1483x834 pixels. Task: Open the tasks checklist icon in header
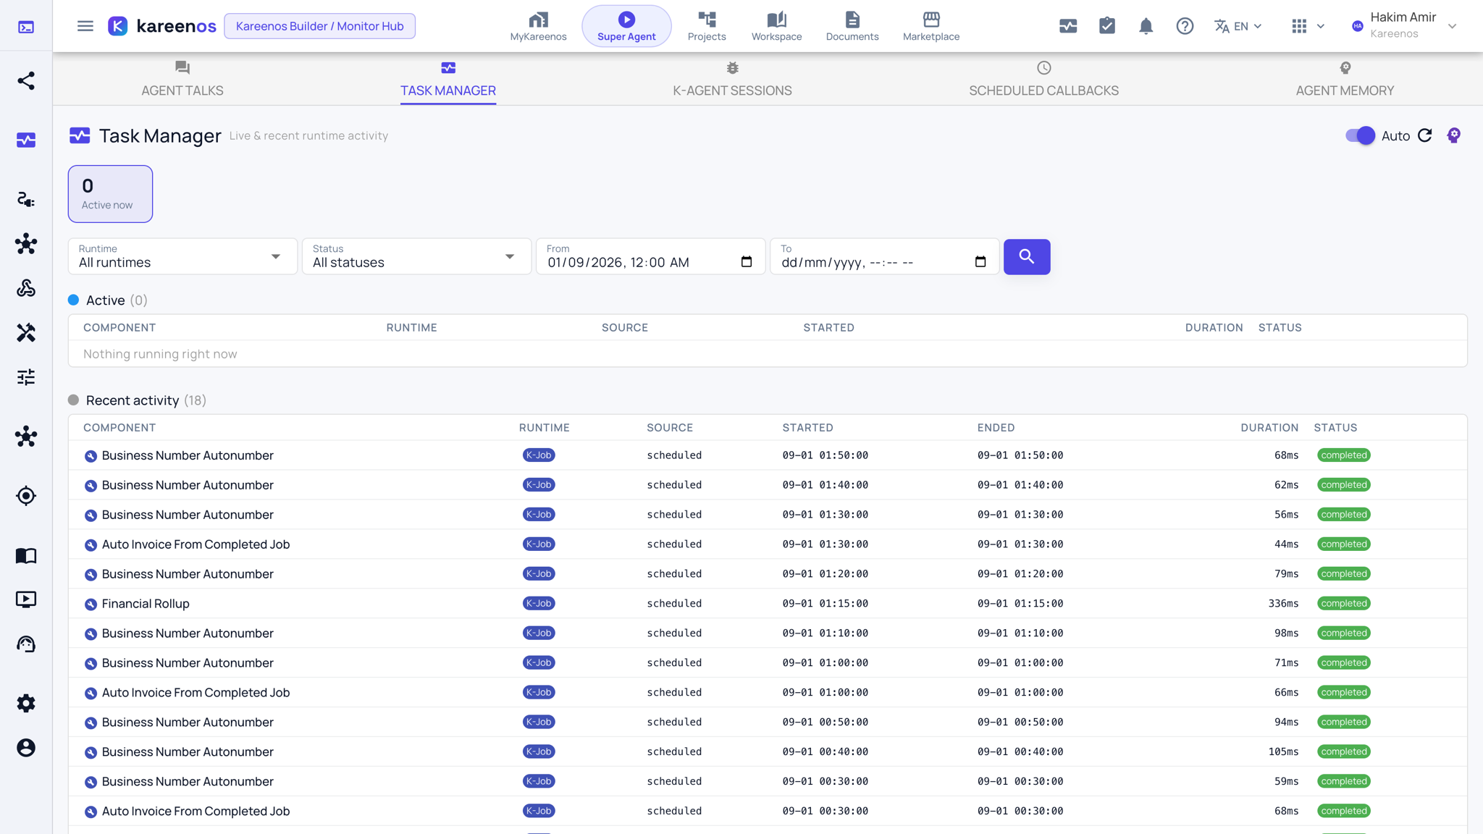coord(1107,26)
